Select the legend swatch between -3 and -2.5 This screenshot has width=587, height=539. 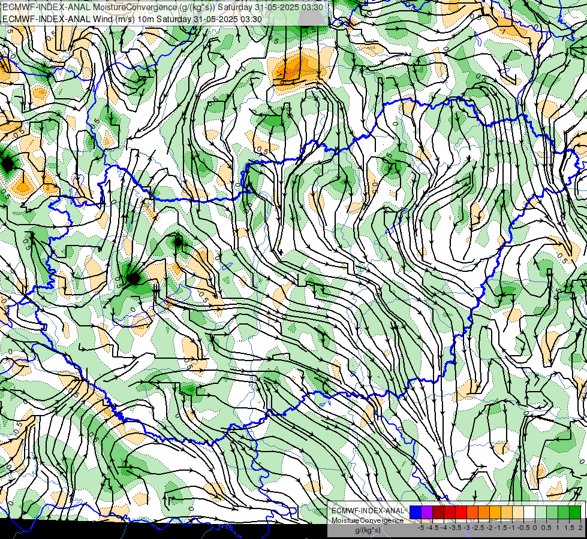click(x=472, y=512)
